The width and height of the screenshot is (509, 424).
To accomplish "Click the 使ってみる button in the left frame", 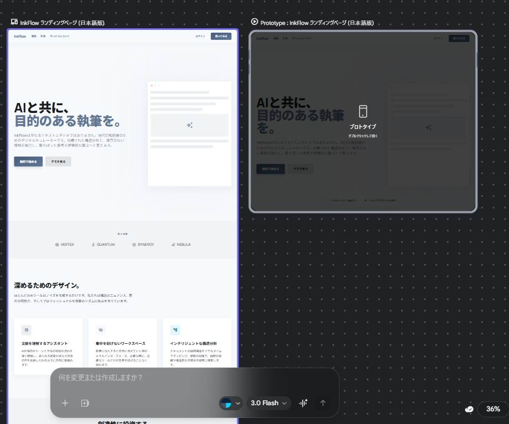I will click(221, 36).
